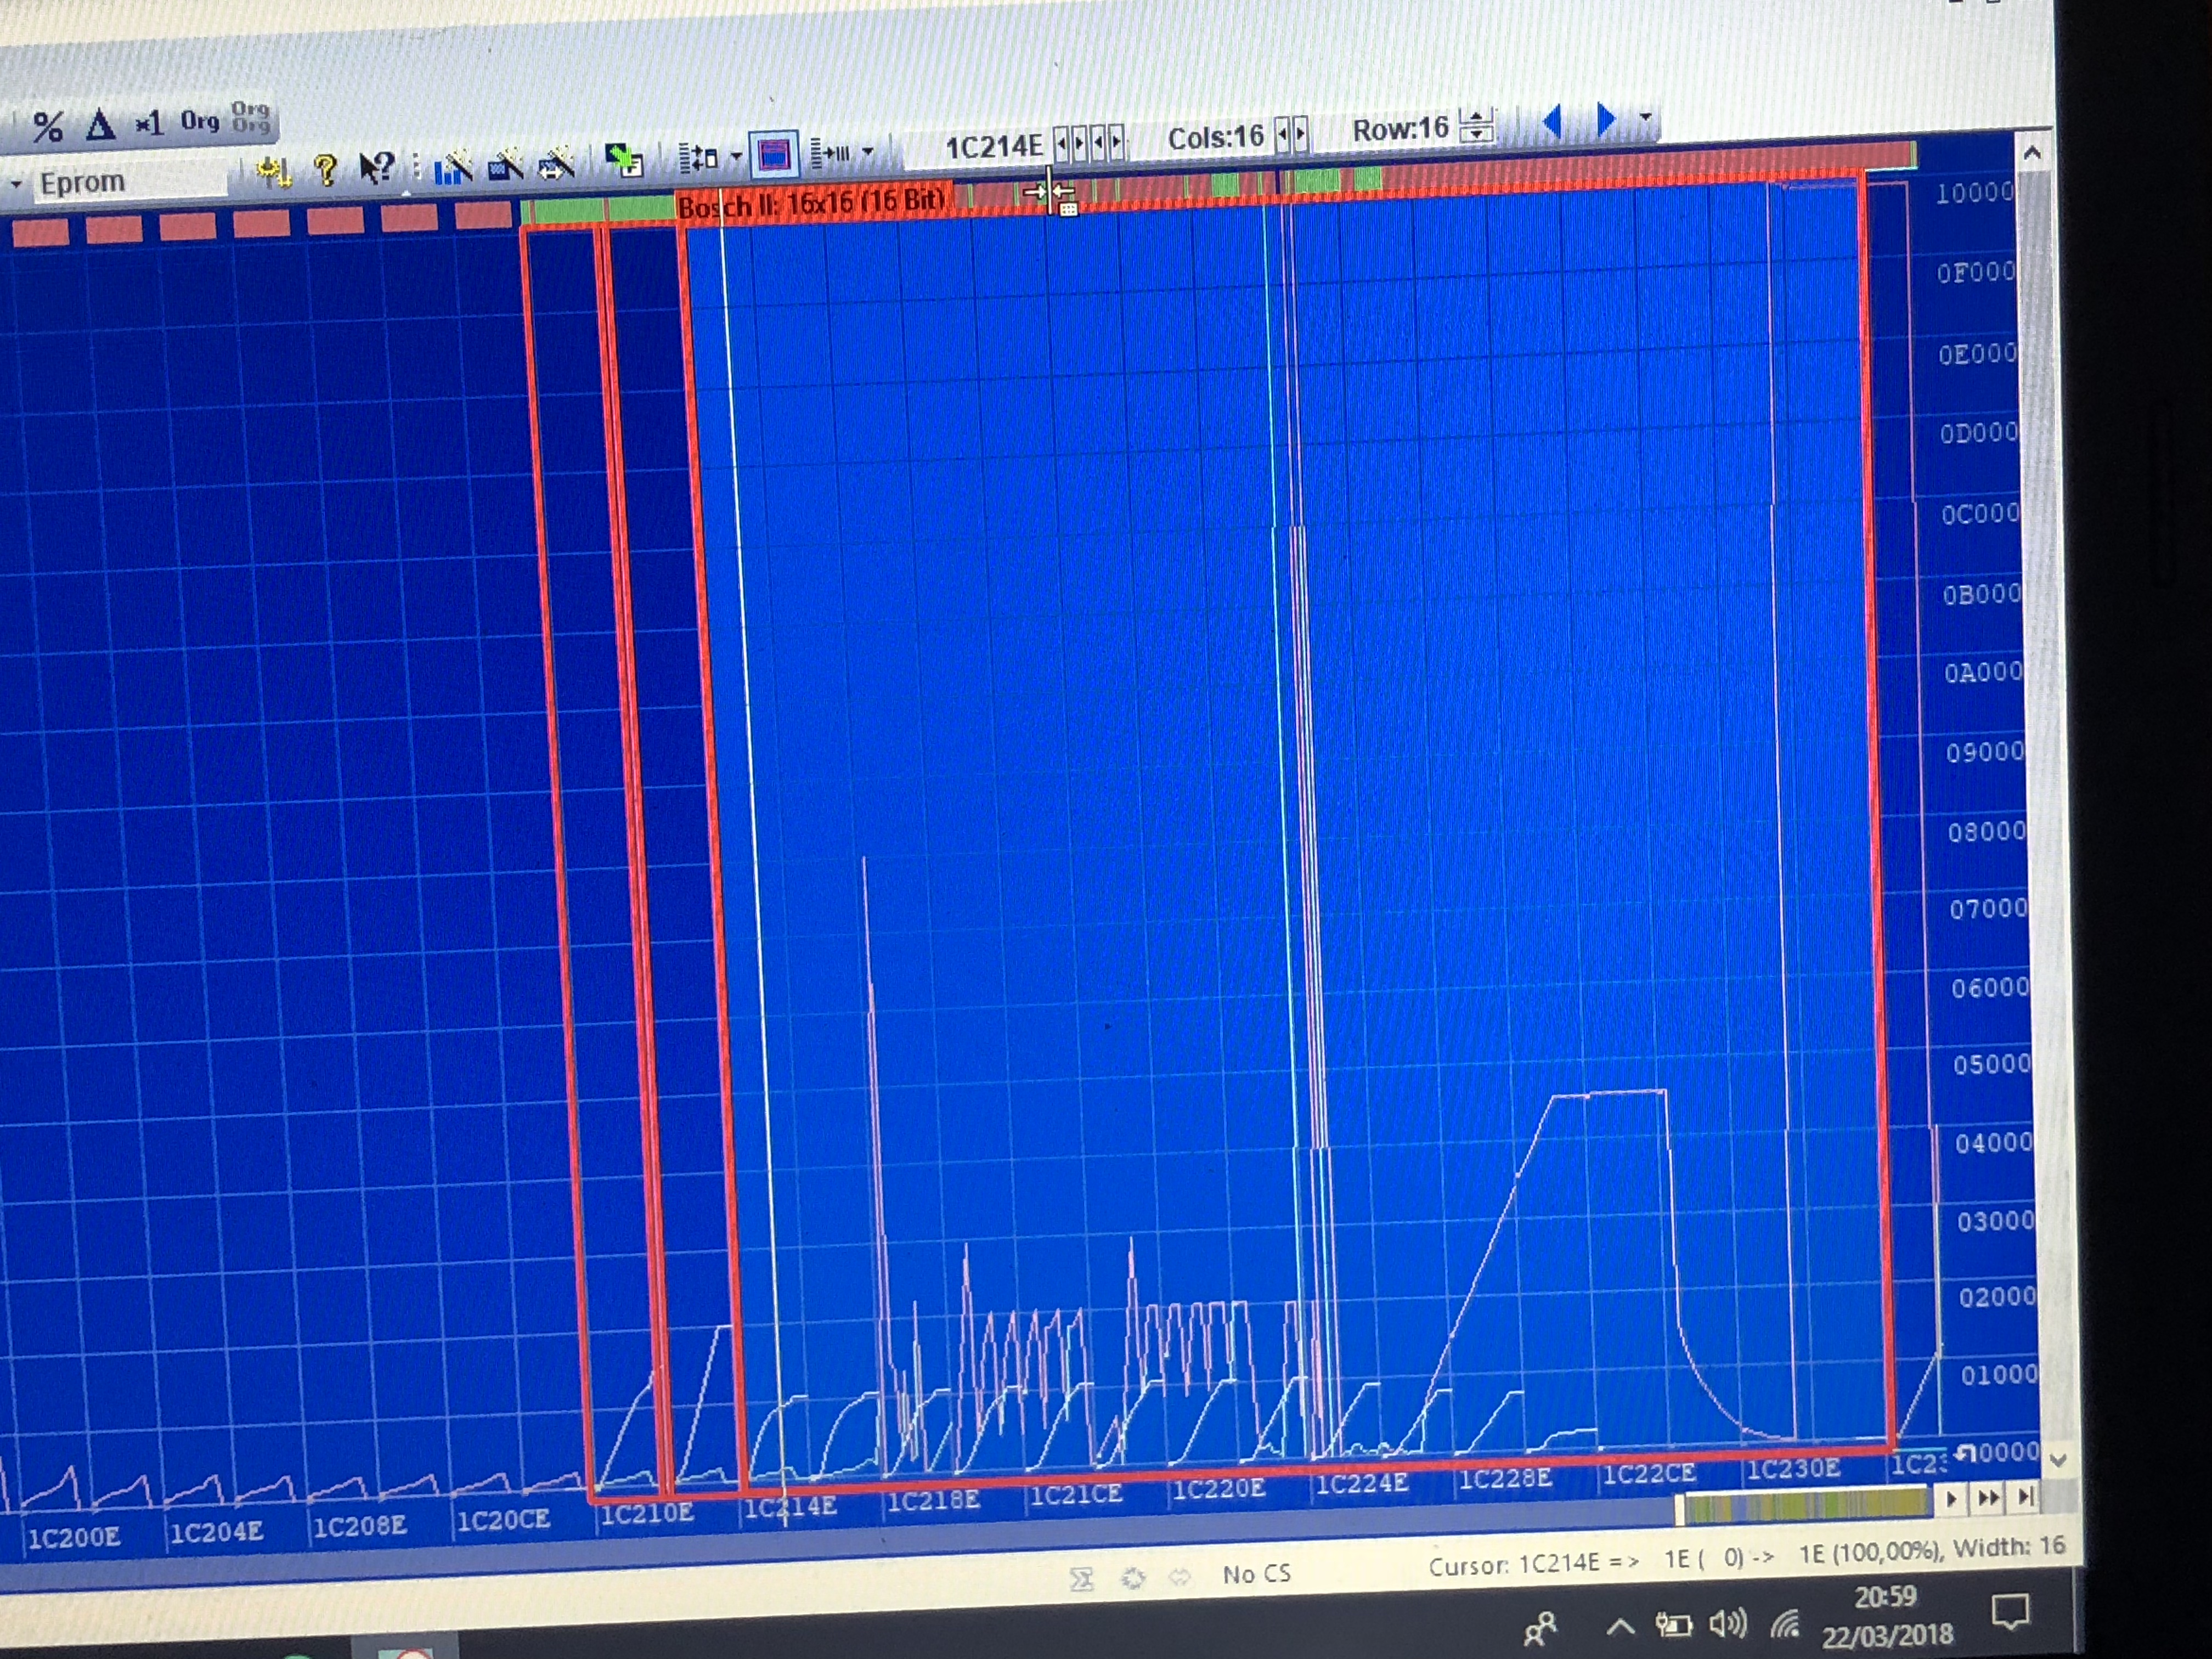Go to next map with blue right arrow

[1606, 119]
